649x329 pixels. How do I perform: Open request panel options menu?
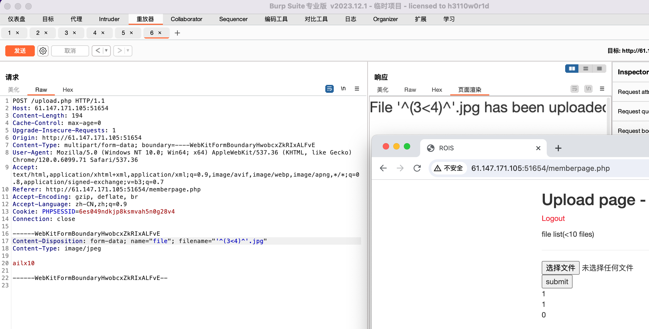pyautogui.click(x=357, y=89)
